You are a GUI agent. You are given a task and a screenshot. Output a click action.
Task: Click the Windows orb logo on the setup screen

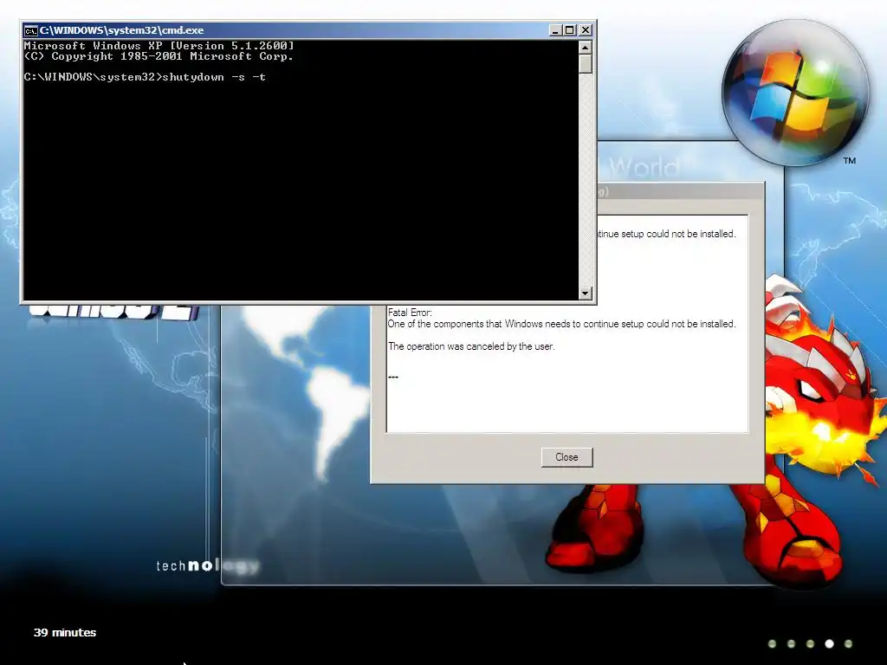pos(795,94)
